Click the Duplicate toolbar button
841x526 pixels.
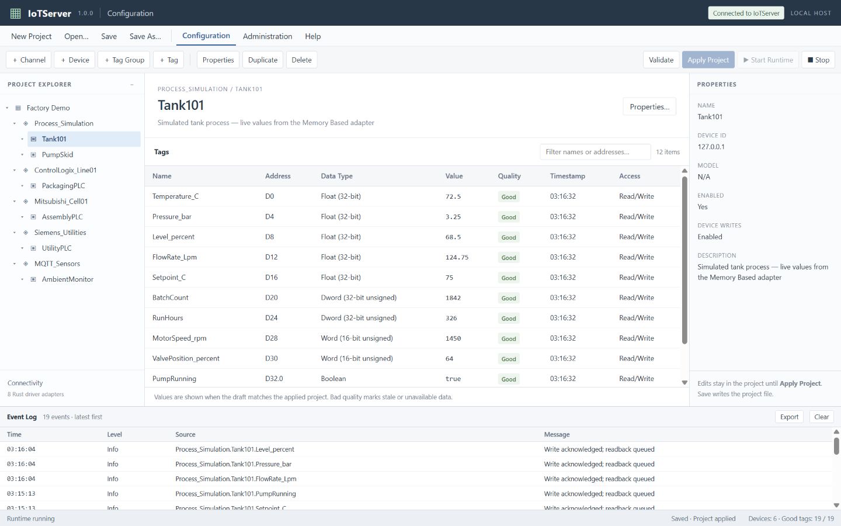(263, 60)
